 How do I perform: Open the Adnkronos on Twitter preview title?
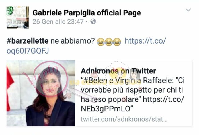click(x=118, y=71)
